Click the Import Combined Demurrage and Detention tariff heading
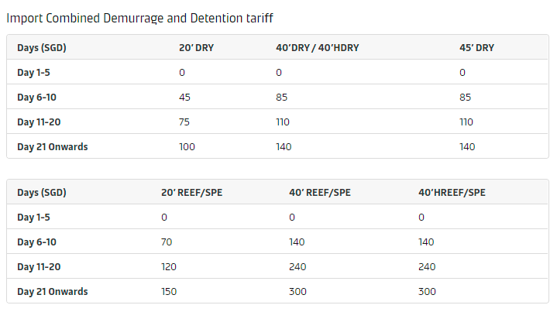This screenshot has width=557, height=312. click(x=139, y=18)
